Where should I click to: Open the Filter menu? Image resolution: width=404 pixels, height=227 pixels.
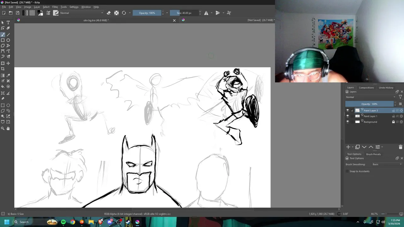coord(55,7)
